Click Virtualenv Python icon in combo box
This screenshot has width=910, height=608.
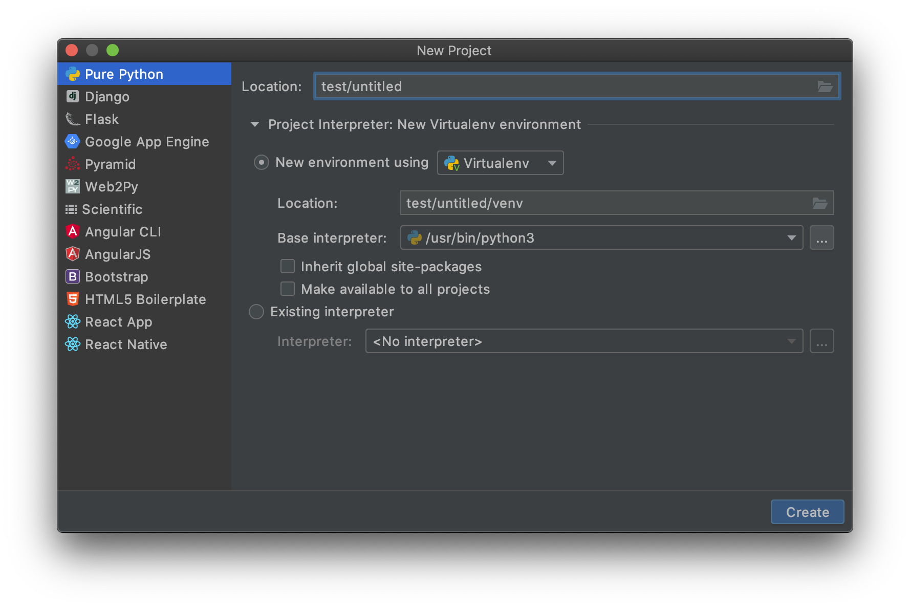coord(451,163)
